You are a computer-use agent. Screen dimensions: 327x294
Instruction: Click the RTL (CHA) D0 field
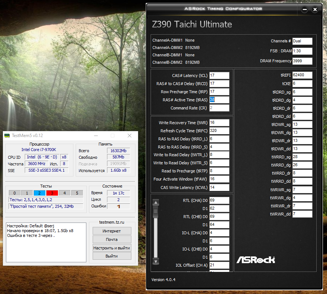pyautogui.click(x=219, y=200)
